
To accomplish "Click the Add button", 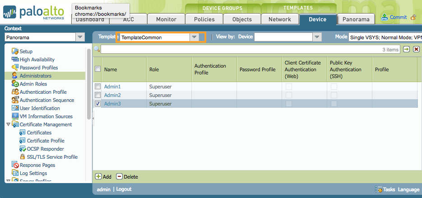I will pyautogui.click(x=103, y=177).
